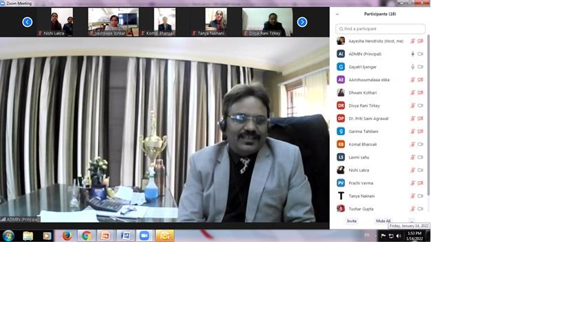Click Nishi Lakra muted mic icon
Image resolution: width=565 pixels, height=317 pixels.
point(413,170)
